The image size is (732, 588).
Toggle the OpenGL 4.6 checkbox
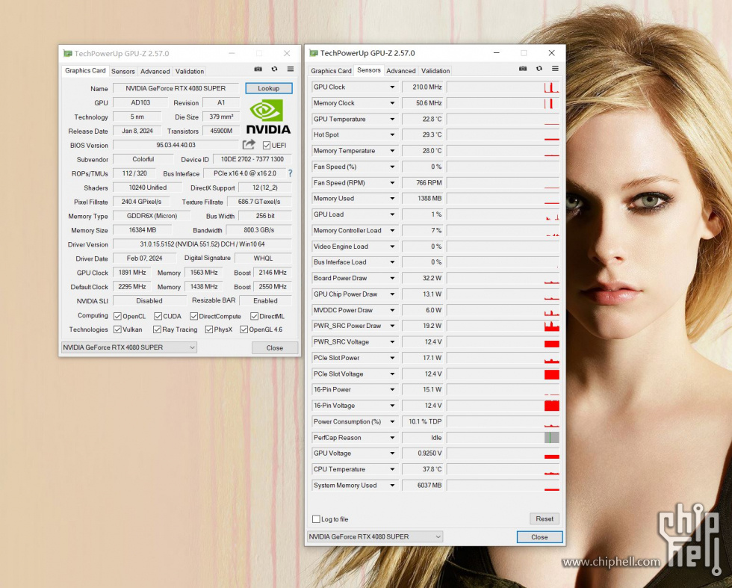pyautogui.click(x=244, y=329)
